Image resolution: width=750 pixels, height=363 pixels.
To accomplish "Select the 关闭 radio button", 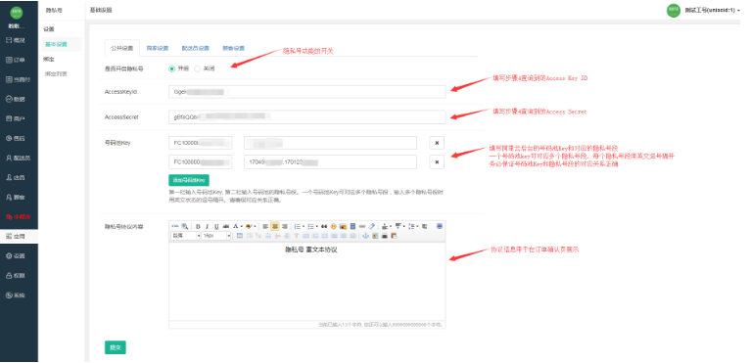I will (x=198, y=68).
